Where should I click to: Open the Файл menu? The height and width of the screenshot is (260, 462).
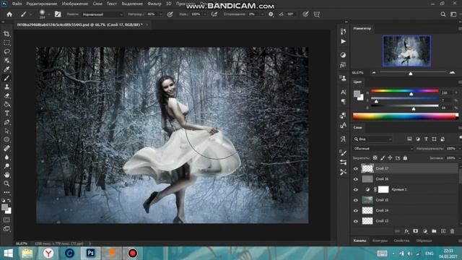pos(17,4)
